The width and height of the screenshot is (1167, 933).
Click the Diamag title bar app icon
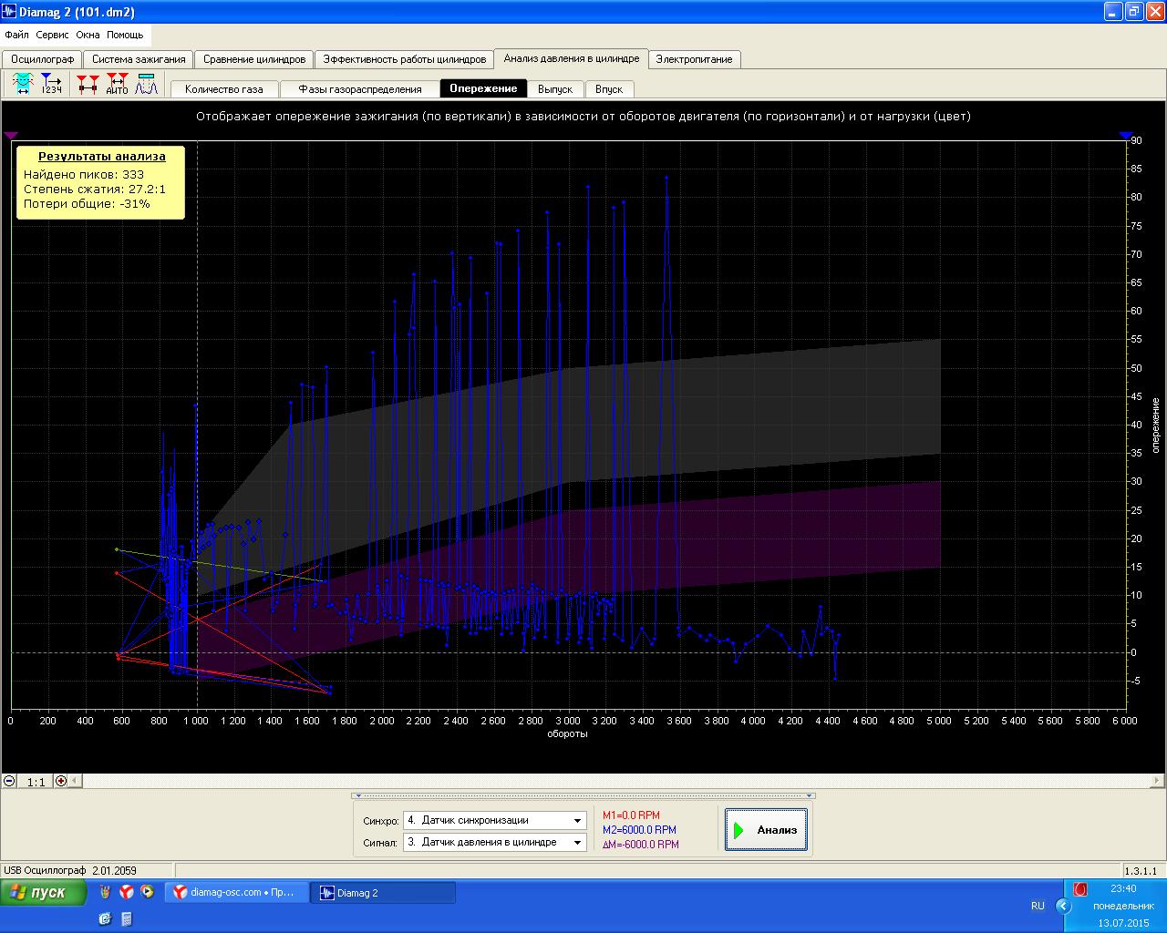9,11
